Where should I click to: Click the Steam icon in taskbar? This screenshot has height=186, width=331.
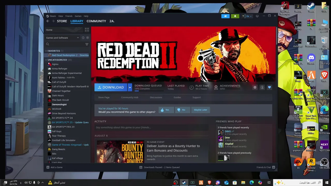coord(184,183)
